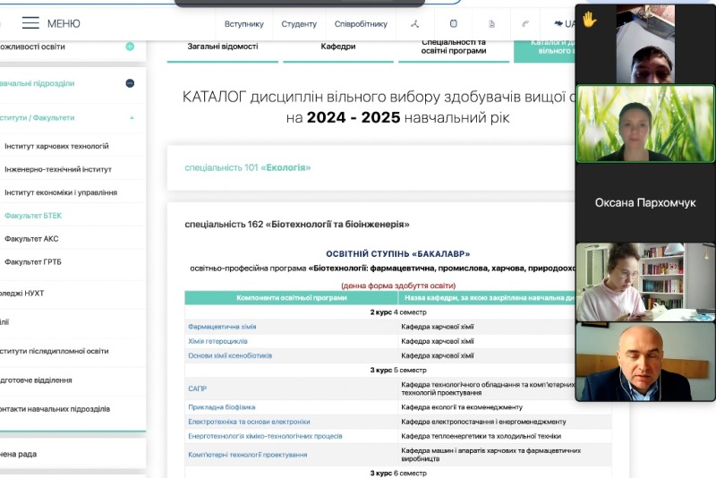Screen dimensions: 716x478
Task: Open Основи хімії ксенобіотиків link
Action: pyautogui.click(x=230, y=355)
